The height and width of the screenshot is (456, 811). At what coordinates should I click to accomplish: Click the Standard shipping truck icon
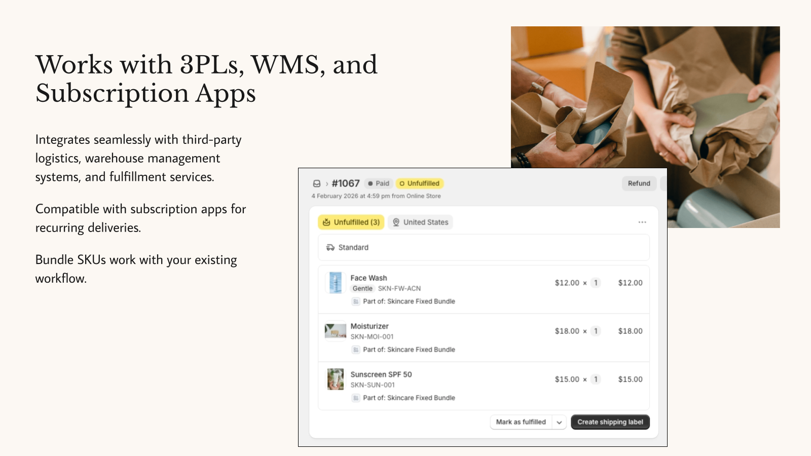coord(330,247)
